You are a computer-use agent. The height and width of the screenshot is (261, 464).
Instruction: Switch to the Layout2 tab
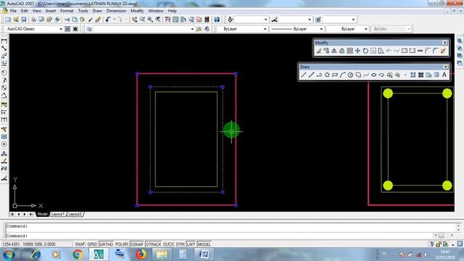[x=75, y=214]
